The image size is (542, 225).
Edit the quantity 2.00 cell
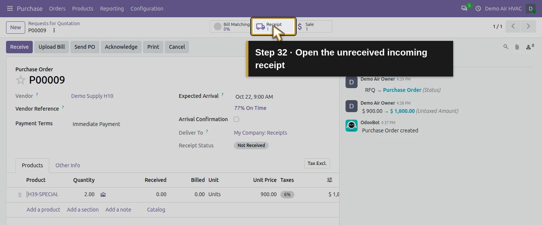89,194
